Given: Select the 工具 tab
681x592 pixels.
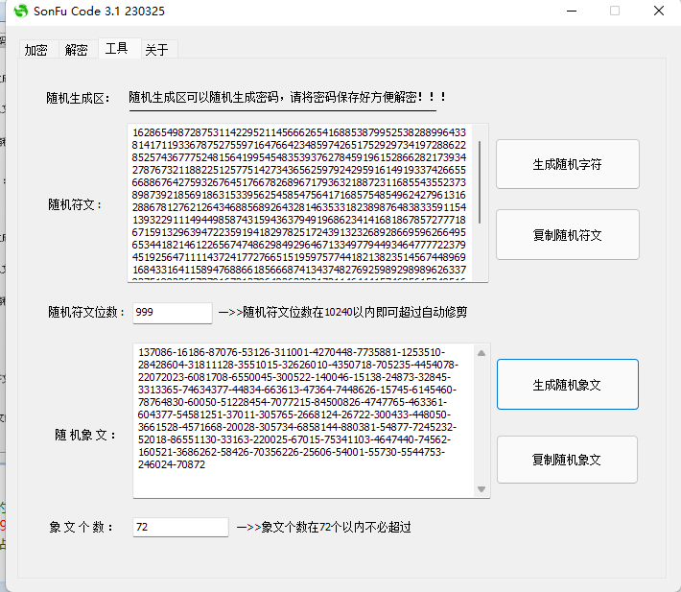Looking at the screenshot, I should coord(116,48).
